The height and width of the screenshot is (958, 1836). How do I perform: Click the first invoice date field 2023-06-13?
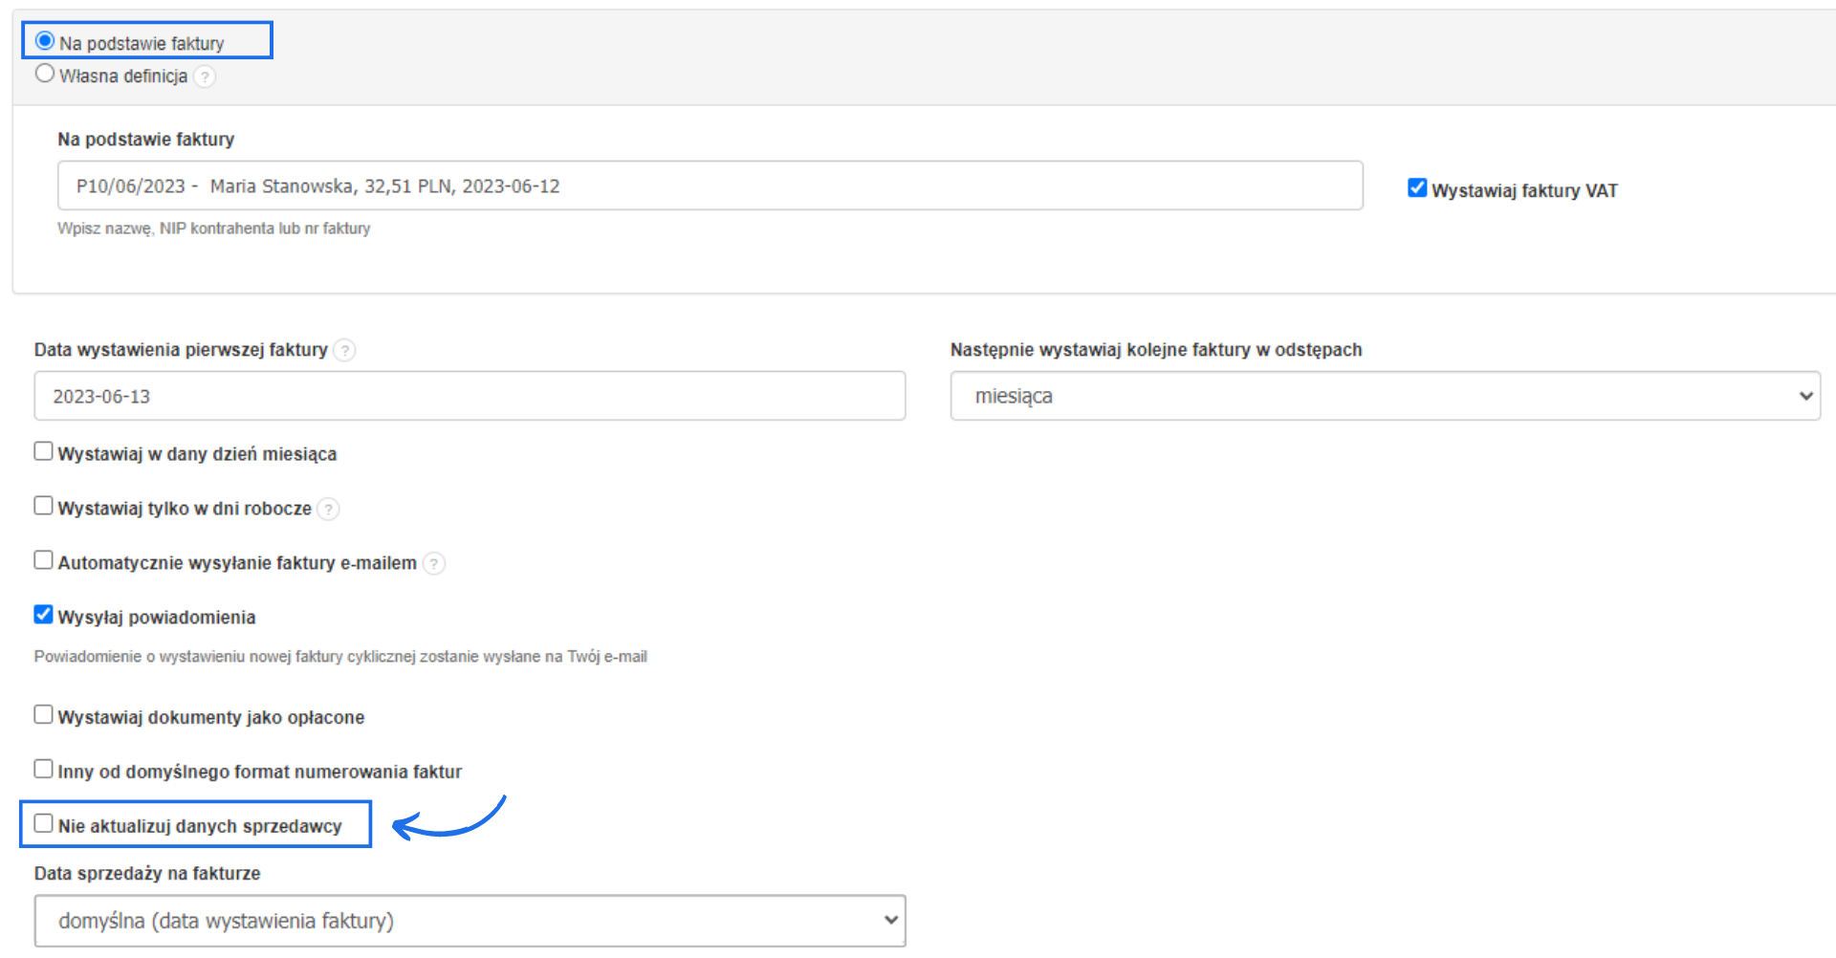tap(470, 396)
